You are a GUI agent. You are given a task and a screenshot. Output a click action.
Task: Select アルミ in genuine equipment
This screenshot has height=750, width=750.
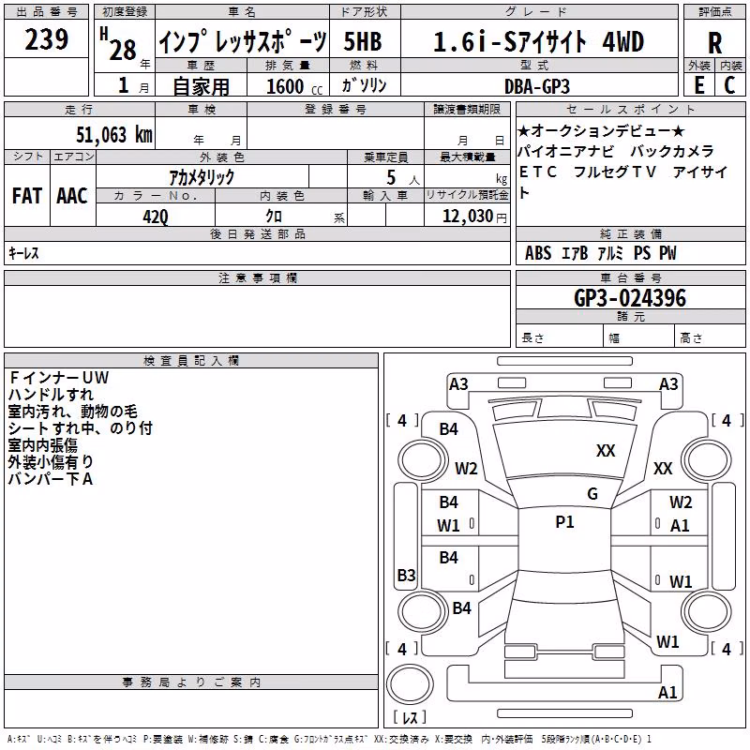pyautogui.click(x=611, y=253)
